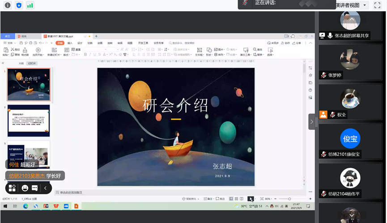The width and height of the screenshot is (387, 223).
Task: Open the 插入 ribbon tab
Action: pos(70,43)
